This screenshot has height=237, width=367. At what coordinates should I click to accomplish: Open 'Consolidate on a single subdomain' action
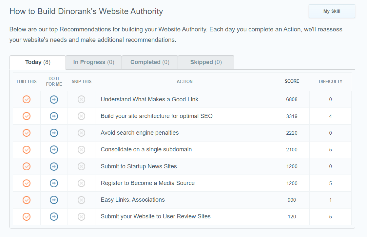pyautogui.click(x=146, y=150)
